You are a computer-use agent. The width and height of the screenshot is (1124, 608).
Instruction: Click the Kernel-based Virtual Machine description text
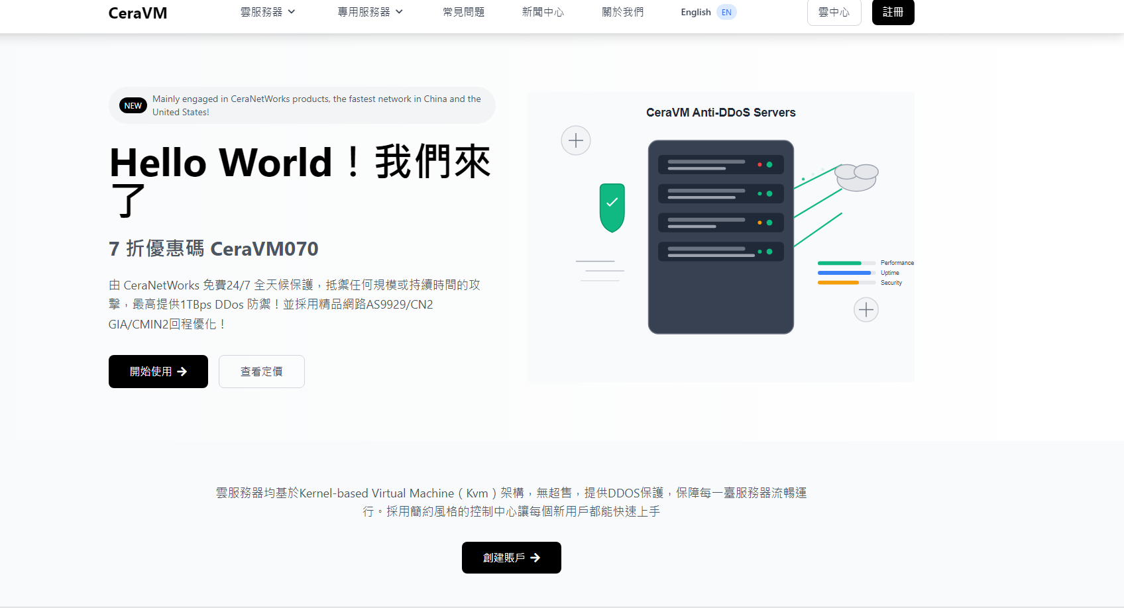pyautogui.click(x=512, y=502)
